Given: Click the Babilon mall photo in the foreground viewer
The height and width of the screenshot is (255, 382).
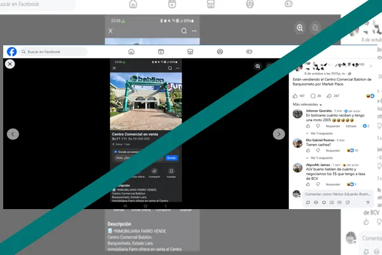Looking at the screenshot, I should coord(146,101).
